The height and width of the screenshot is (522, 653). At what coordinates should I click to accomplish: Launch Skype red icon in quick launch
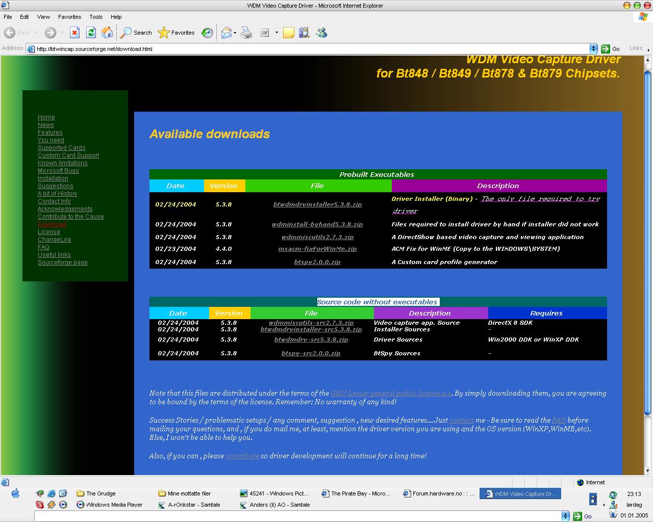pos(40,505)
